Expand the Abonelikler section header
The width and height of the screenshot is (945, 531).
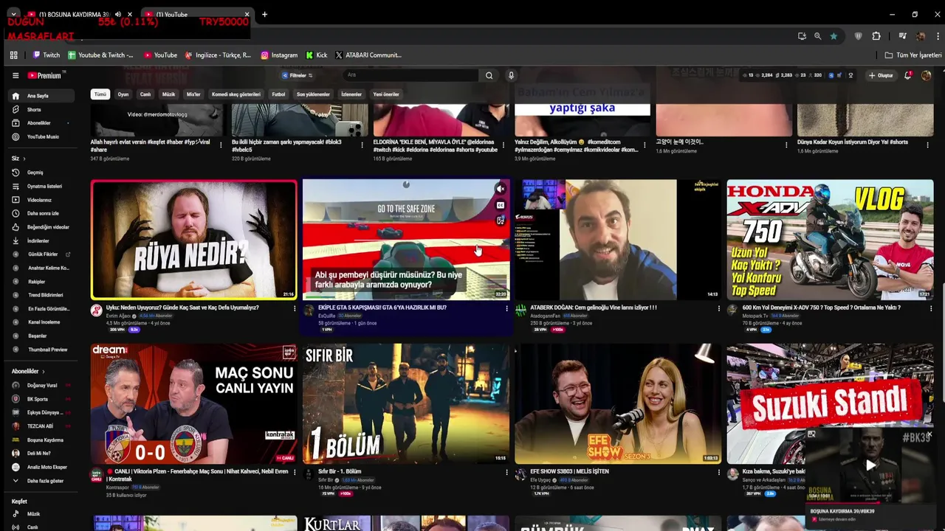pyautogui.click(x=28, y=372)
